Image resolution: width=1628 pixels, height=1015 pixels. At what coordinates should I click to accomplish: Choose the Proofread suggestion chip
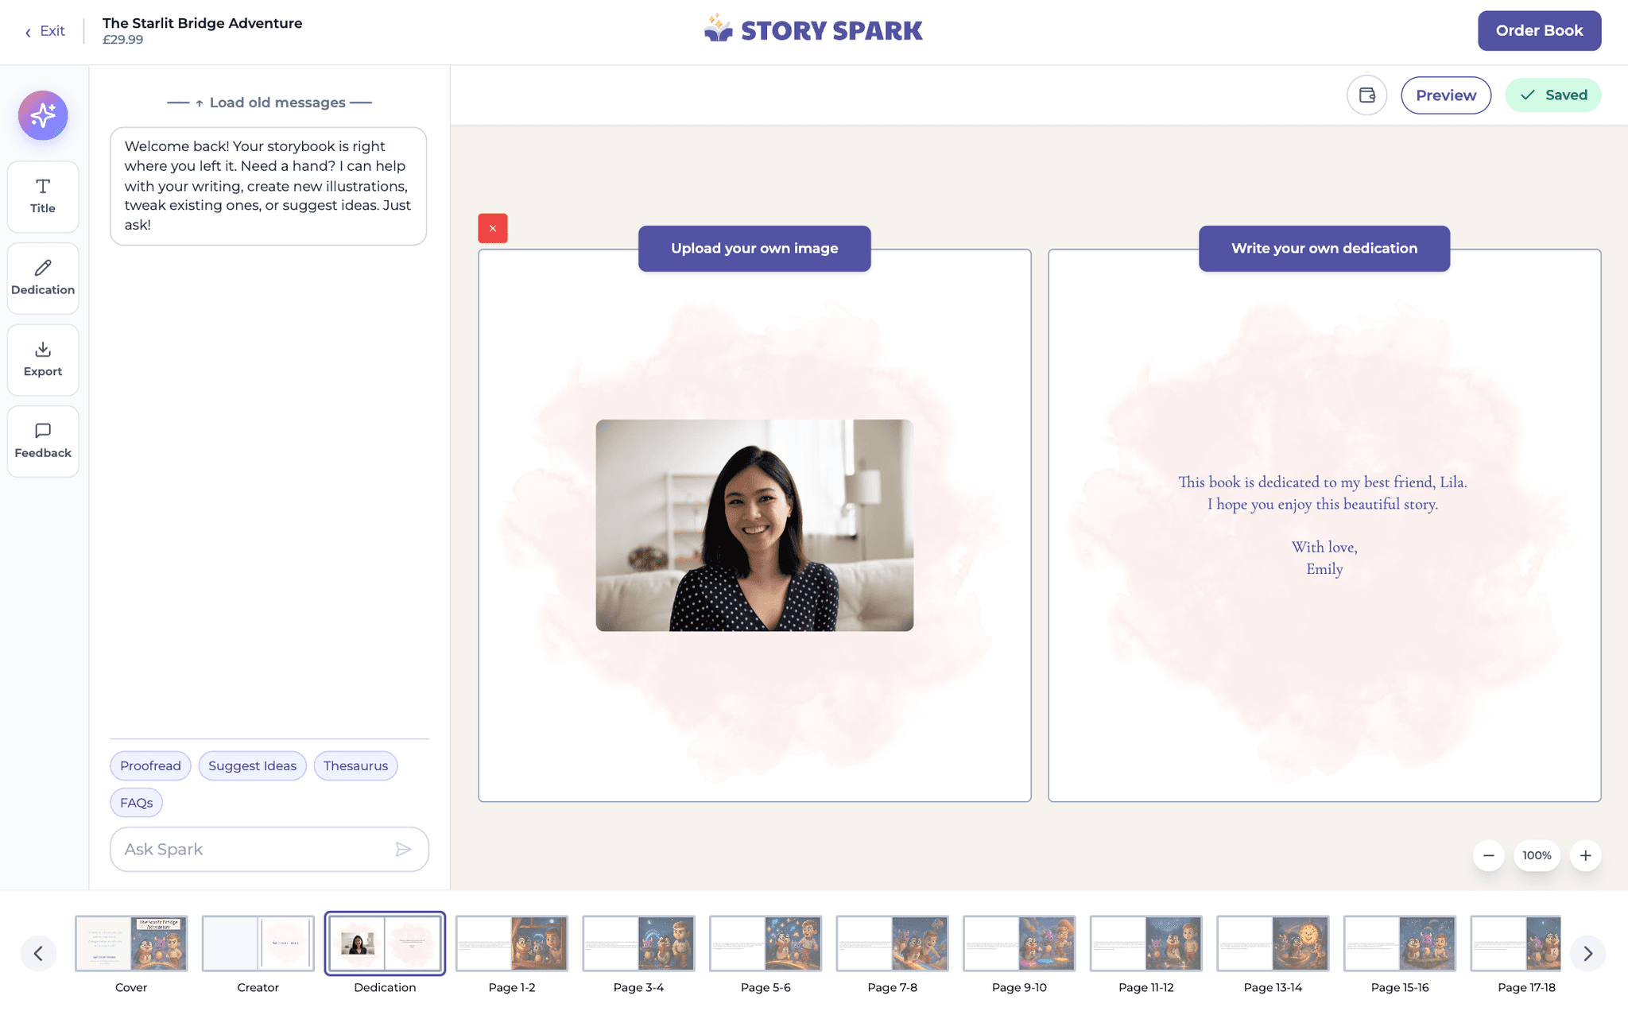pyautogui.click(x=150, y=765)
